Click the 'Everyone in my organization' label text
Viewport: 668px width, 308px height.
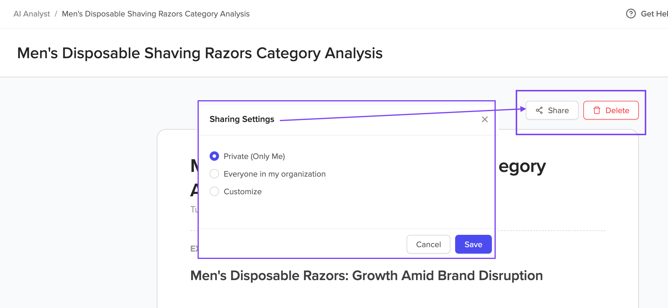click(275, 174)
